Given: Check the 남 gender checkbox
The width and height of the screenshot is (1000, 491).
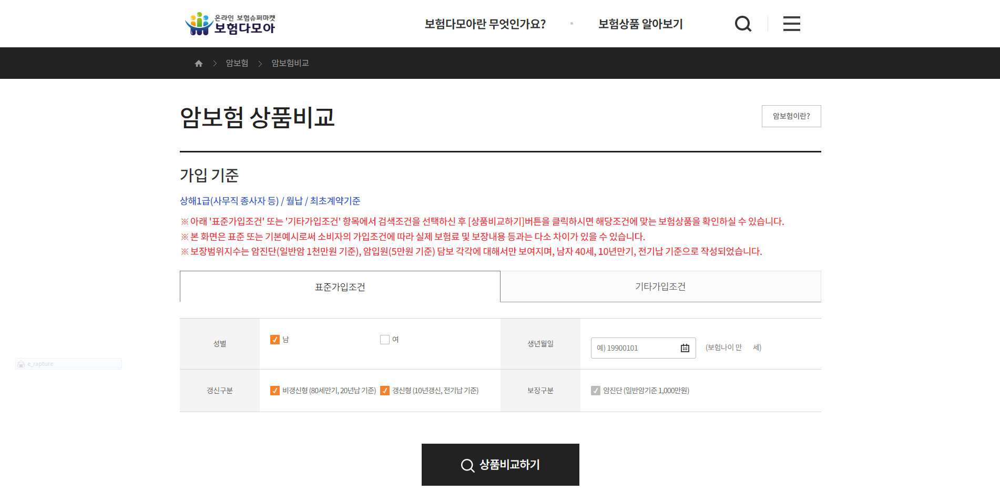Looking at the screenshot, I should coord(274,340).
